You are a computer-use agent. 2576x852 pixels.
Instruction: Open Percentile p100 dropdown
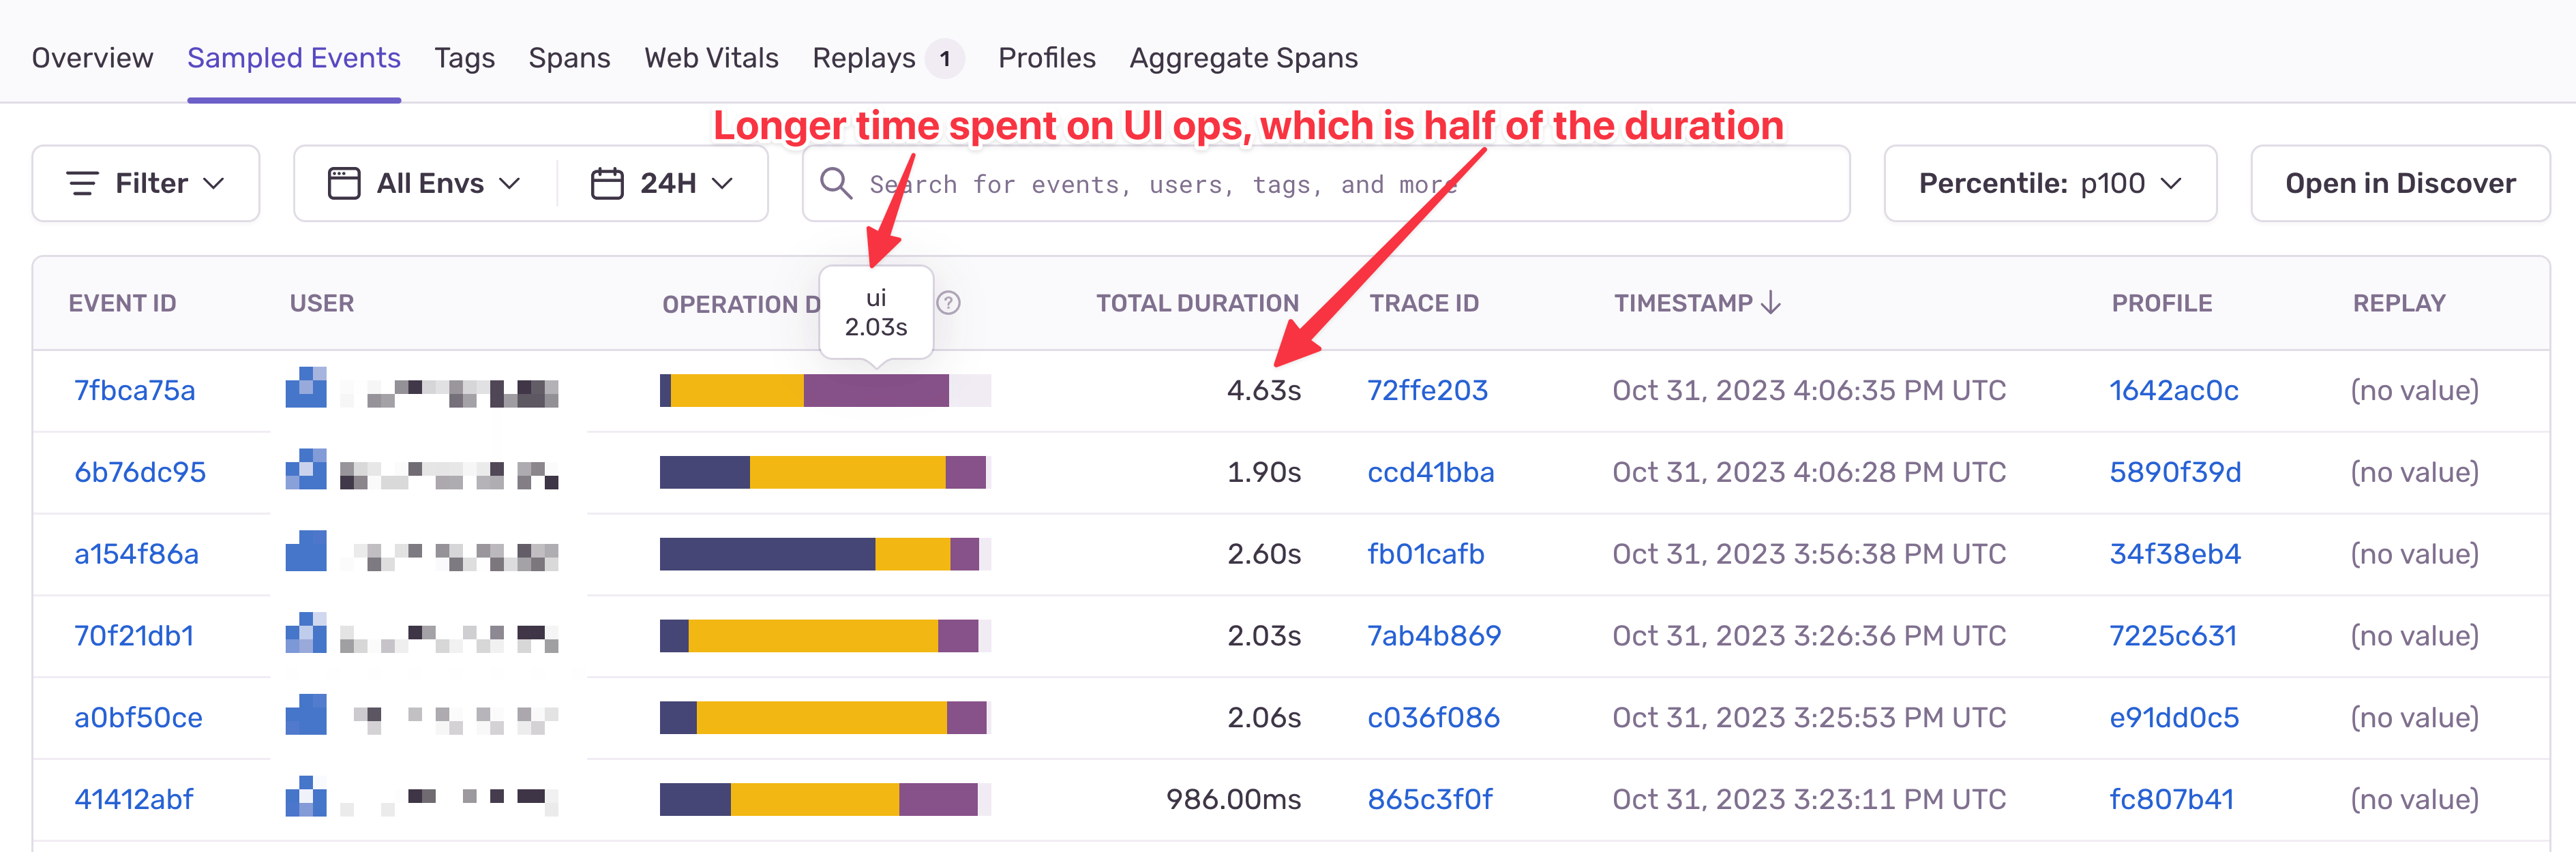click(x=2050, y=184)
